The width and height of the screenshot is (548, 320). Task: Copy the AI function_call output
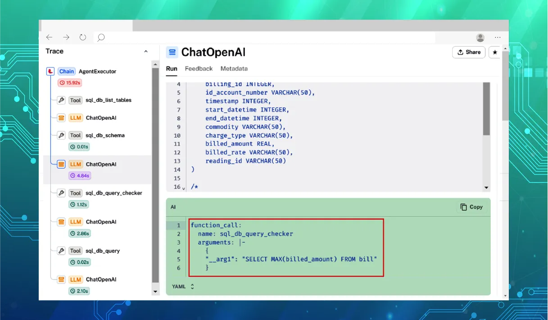[x=471, y=207]
